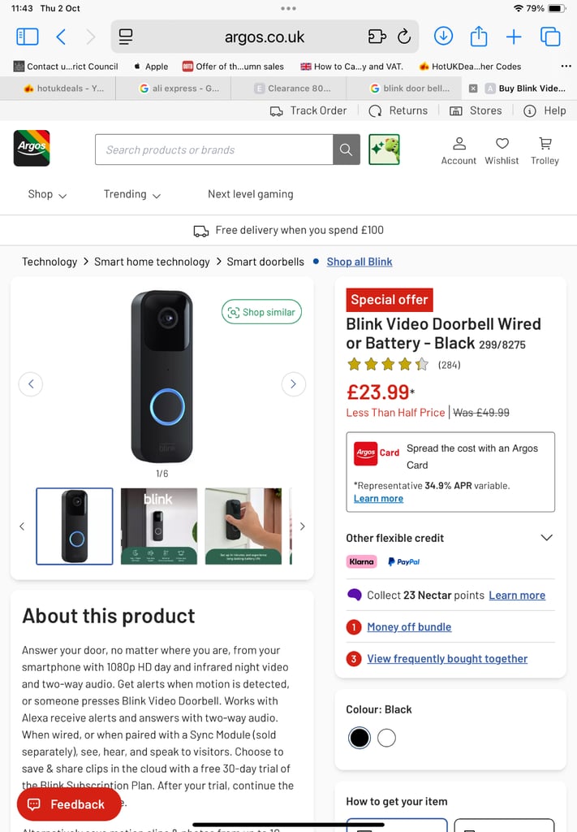Tap the Safari downloads icon
This screenshot has width=577, height=832.
pos(443,37)
